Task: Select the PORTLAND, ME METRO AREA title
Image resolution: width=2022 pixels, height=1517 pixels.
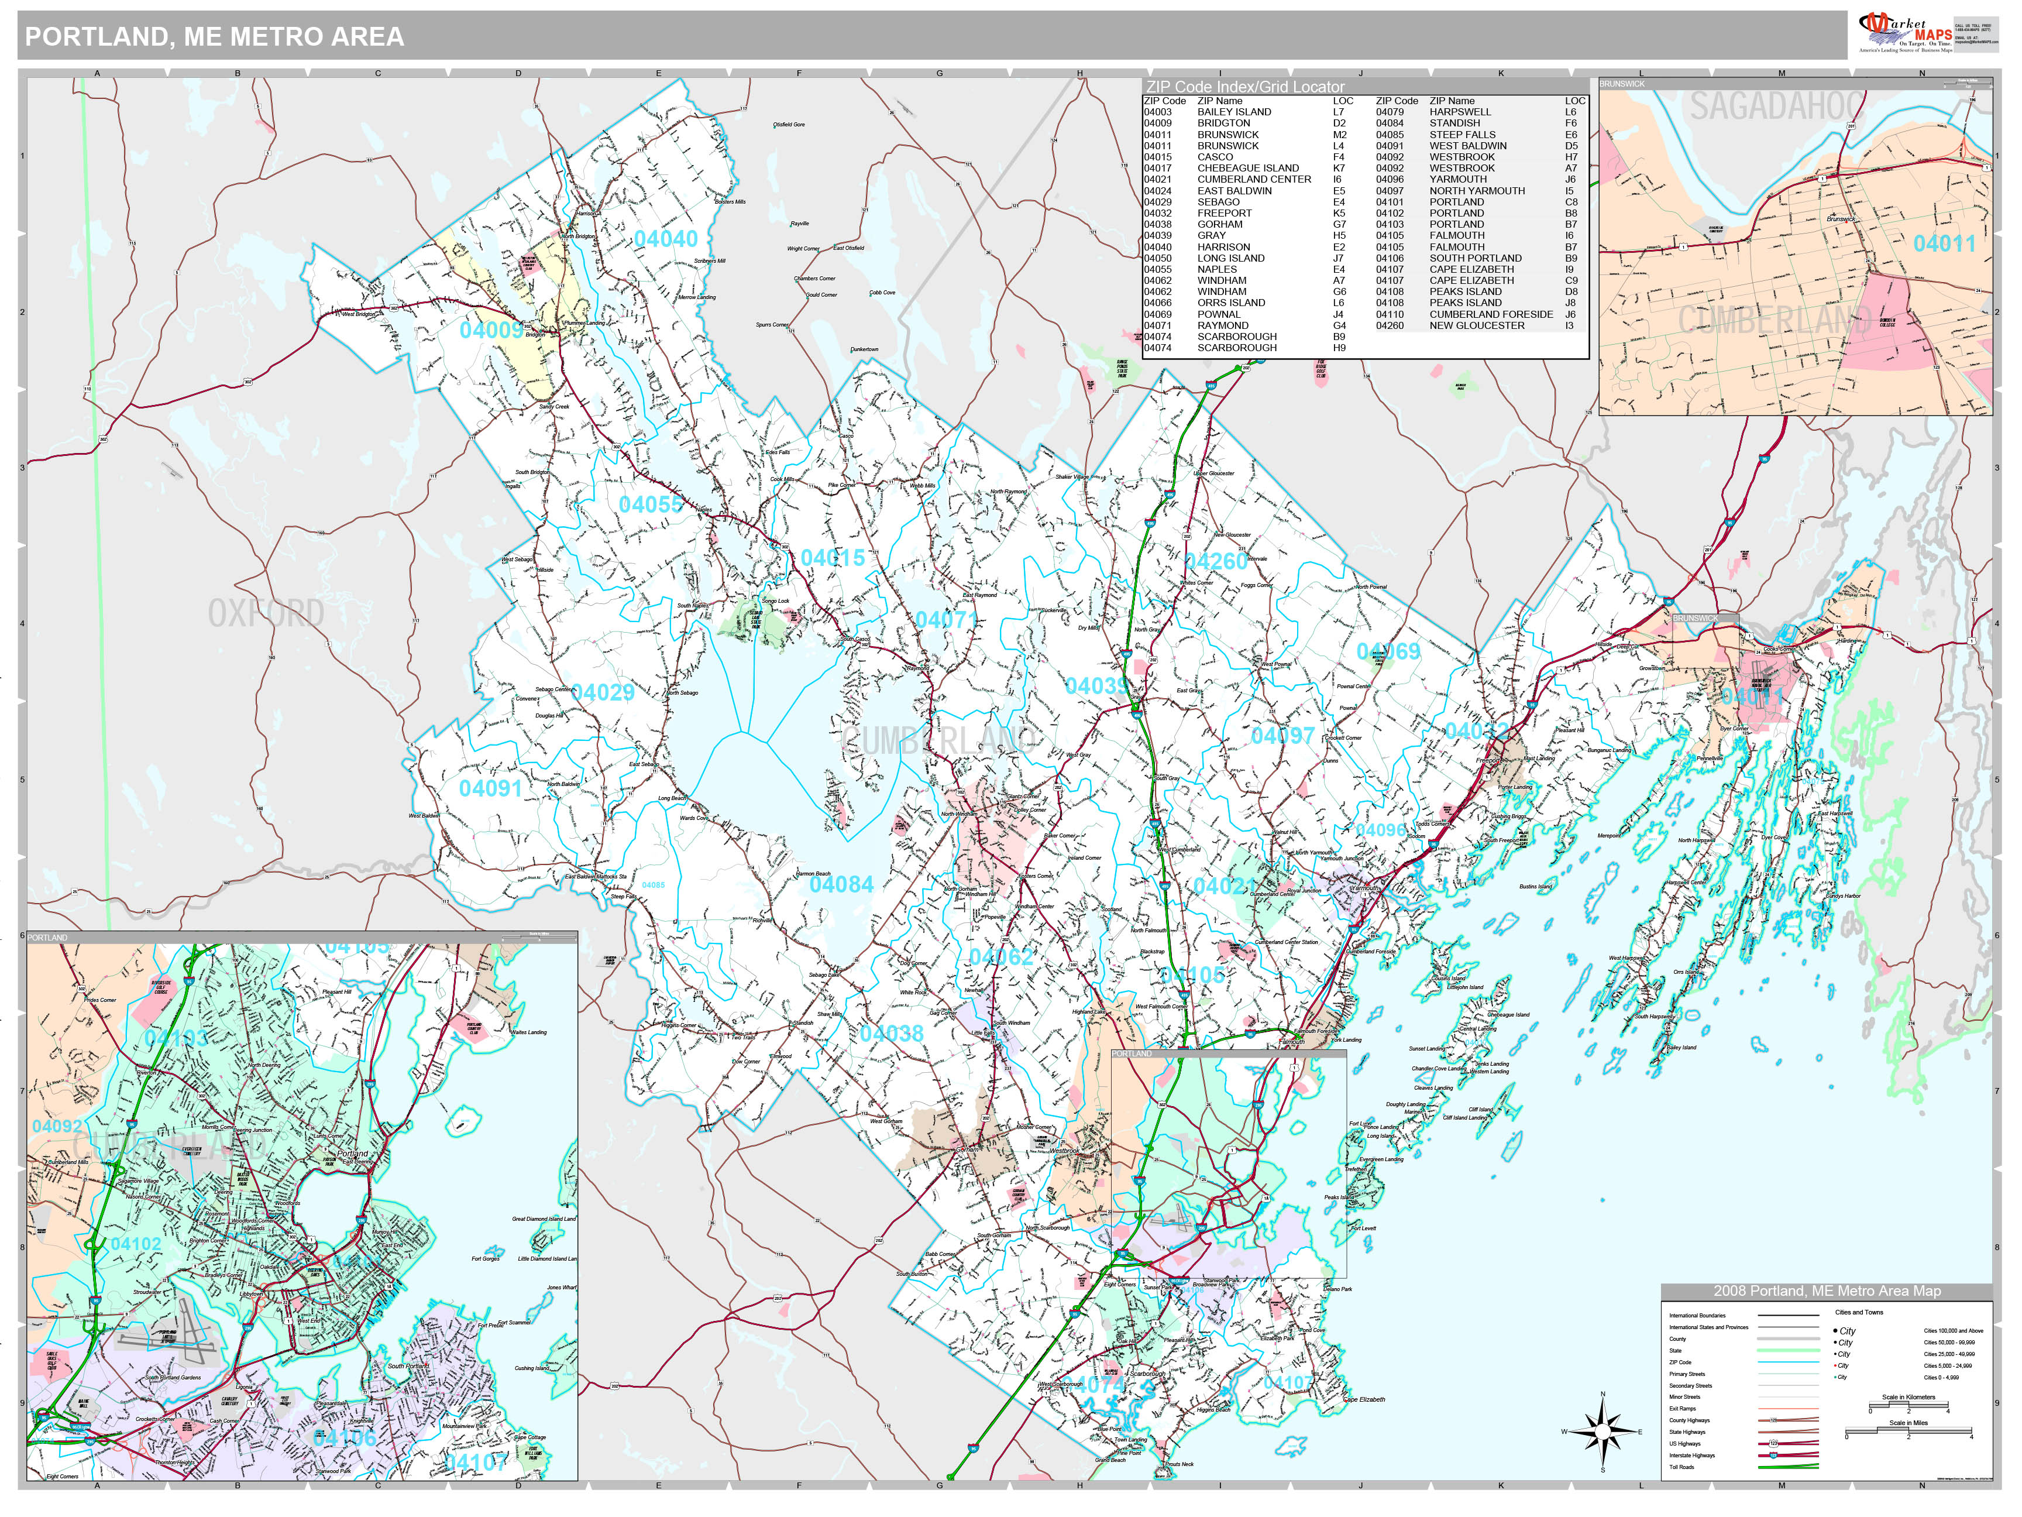Action: 210,36
